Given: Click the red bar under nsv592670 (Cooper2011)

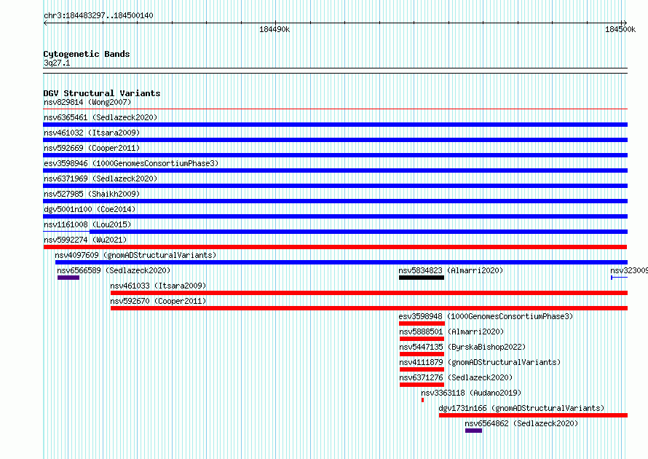Looking at the screenshot, I should 369,308.
